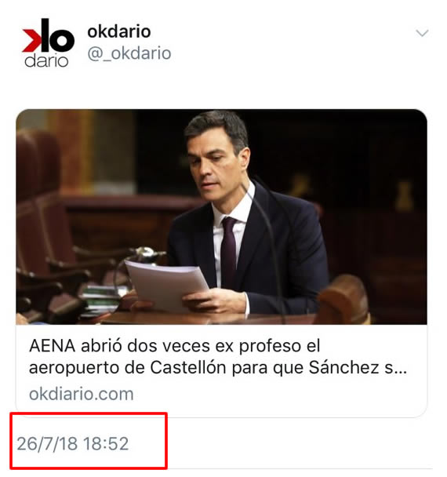Click the leather seats in the photo
Screen dimensions: 447x477
click(x=45, y=228)
